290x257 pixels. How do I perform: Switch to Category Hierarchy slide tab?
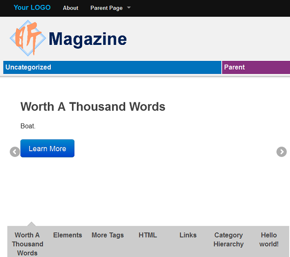point(228,240)
